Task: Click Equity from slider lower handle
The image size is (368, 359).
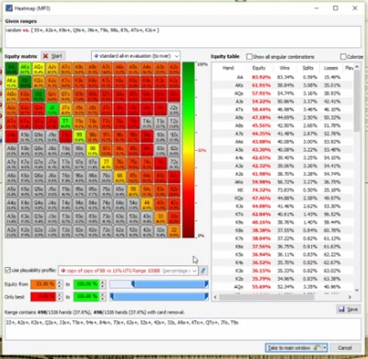Action: pyautogui.click(x=133, y=284)
